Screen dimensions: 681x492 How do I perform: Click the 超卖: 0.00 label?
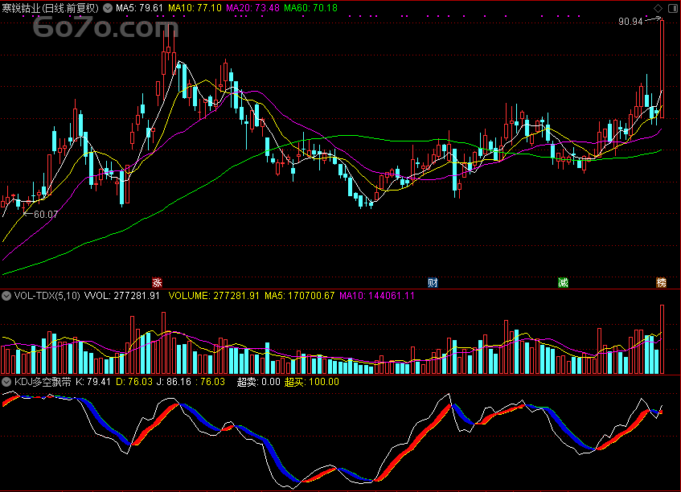tap(258, 382)
